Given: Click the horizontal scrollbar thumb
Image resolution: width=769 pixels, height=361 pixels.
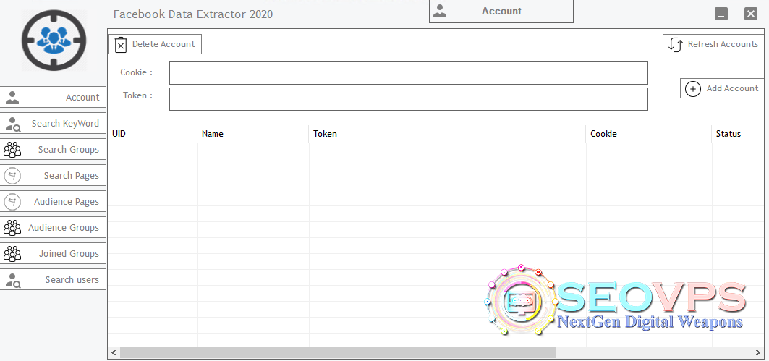Looking at the screenshot, I should pyautogui.click(x=338, y=352).
